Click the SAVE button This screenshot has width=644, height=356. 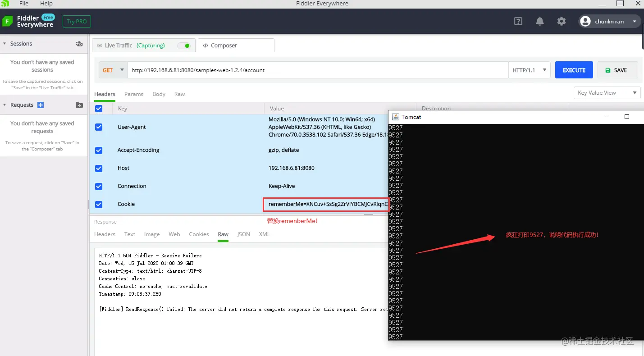pos(618,70)
